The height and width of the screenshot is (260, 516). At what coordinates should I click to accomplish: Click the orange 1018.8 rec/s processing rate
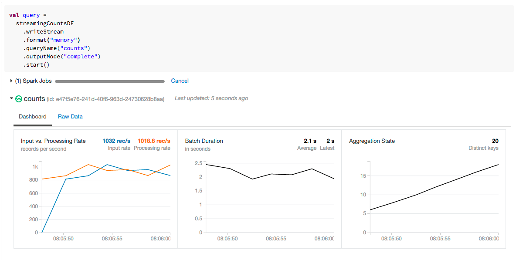154,141
